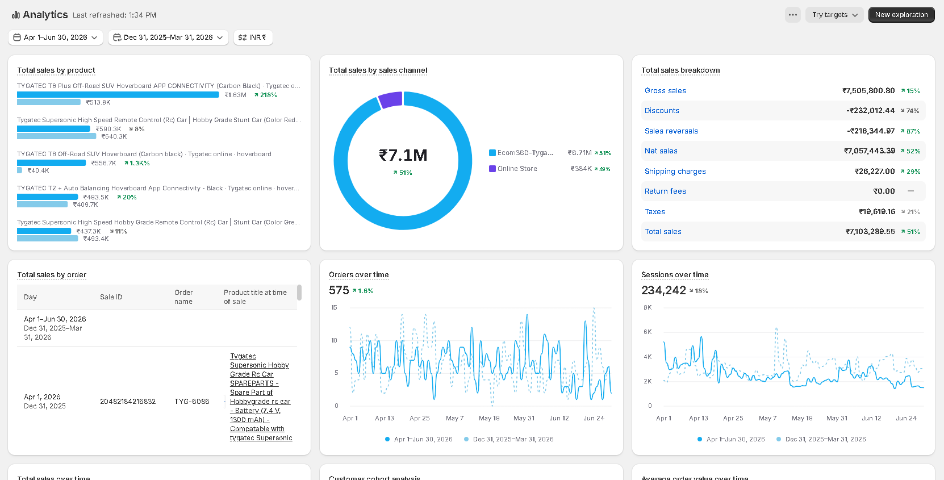Click the Gross sales link

(x=665, y=91)
